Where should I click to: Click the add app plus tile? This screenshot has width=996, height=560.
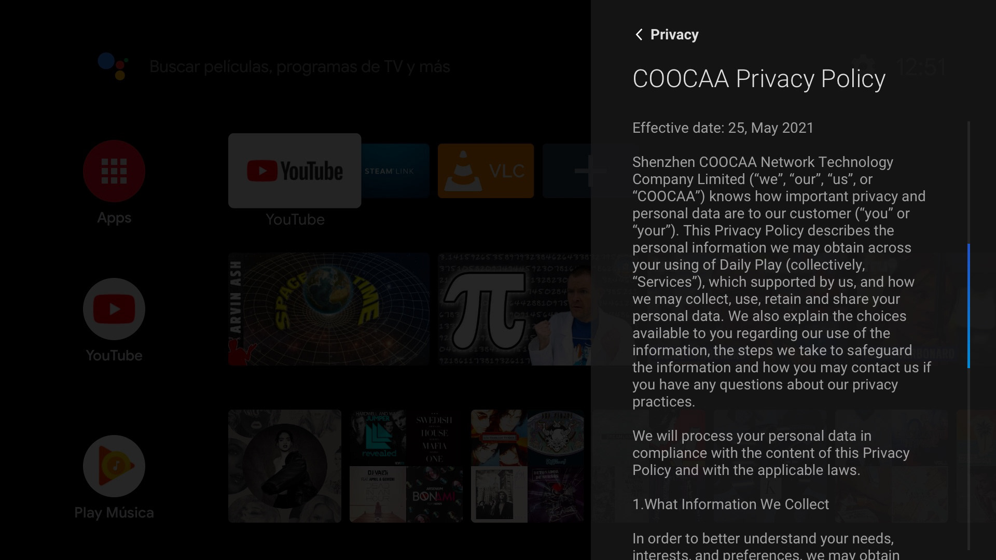point(566,171)
